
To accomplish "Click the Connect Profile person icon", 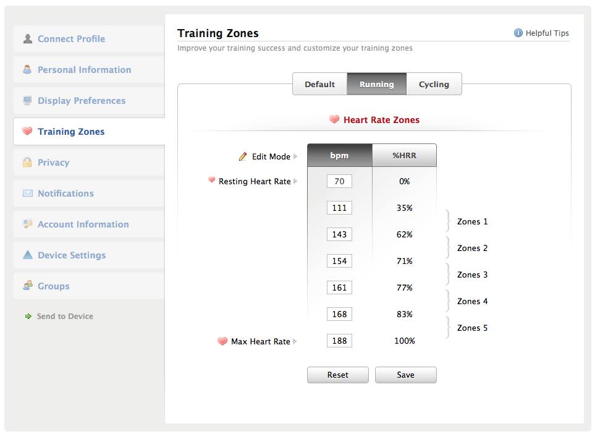I will click(28, 38).
